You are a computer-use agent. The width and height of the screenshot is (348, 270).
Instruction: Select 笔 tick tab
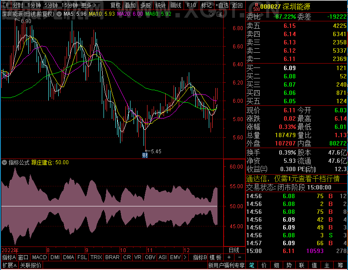251,265
